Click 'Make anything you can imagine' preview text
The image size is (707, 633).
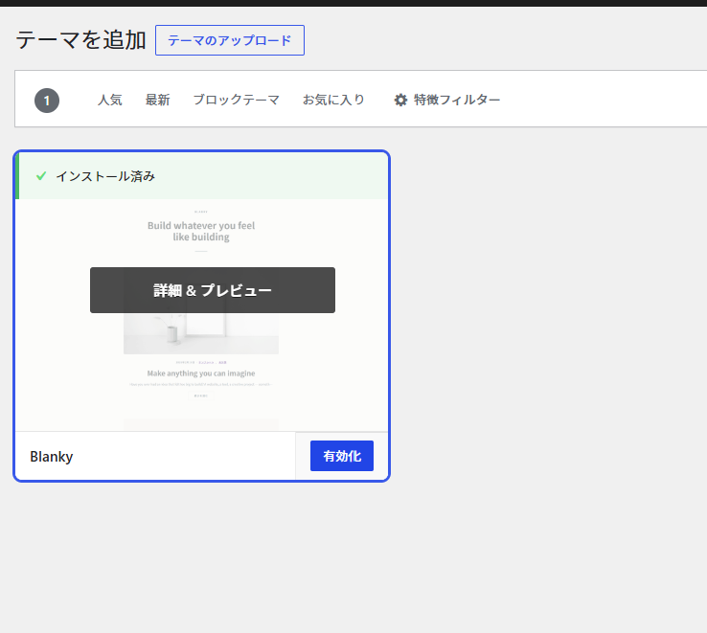tap(201, 373)
